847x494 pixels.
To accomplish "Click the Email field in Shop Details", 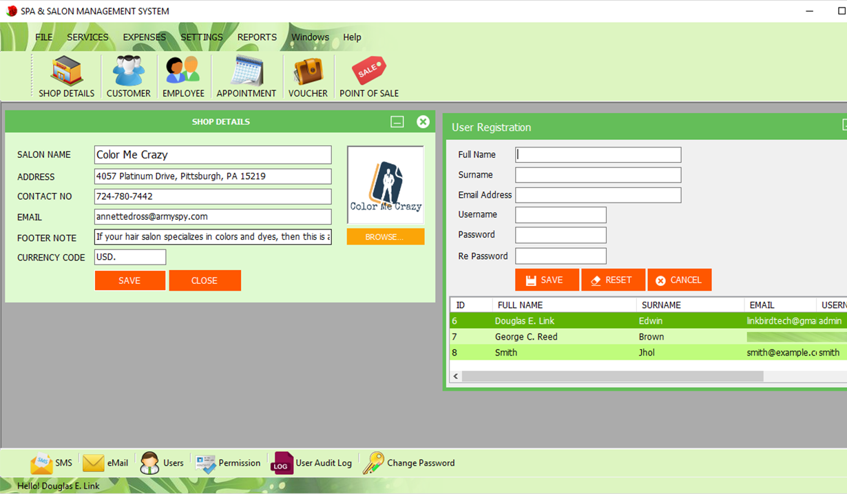I will click(213, 217).
